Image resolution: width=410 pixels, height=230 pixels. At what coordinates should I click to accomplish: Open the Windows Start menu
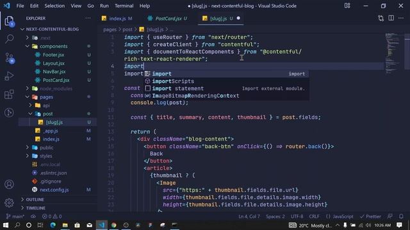coord(6,225)
